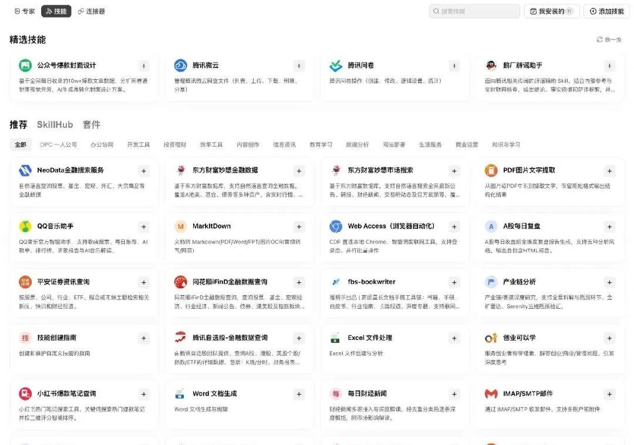The width and height of the screenshot is (634, 445).
Task: Add Word 文档生成 with its plus button
Action: (299, 394)
